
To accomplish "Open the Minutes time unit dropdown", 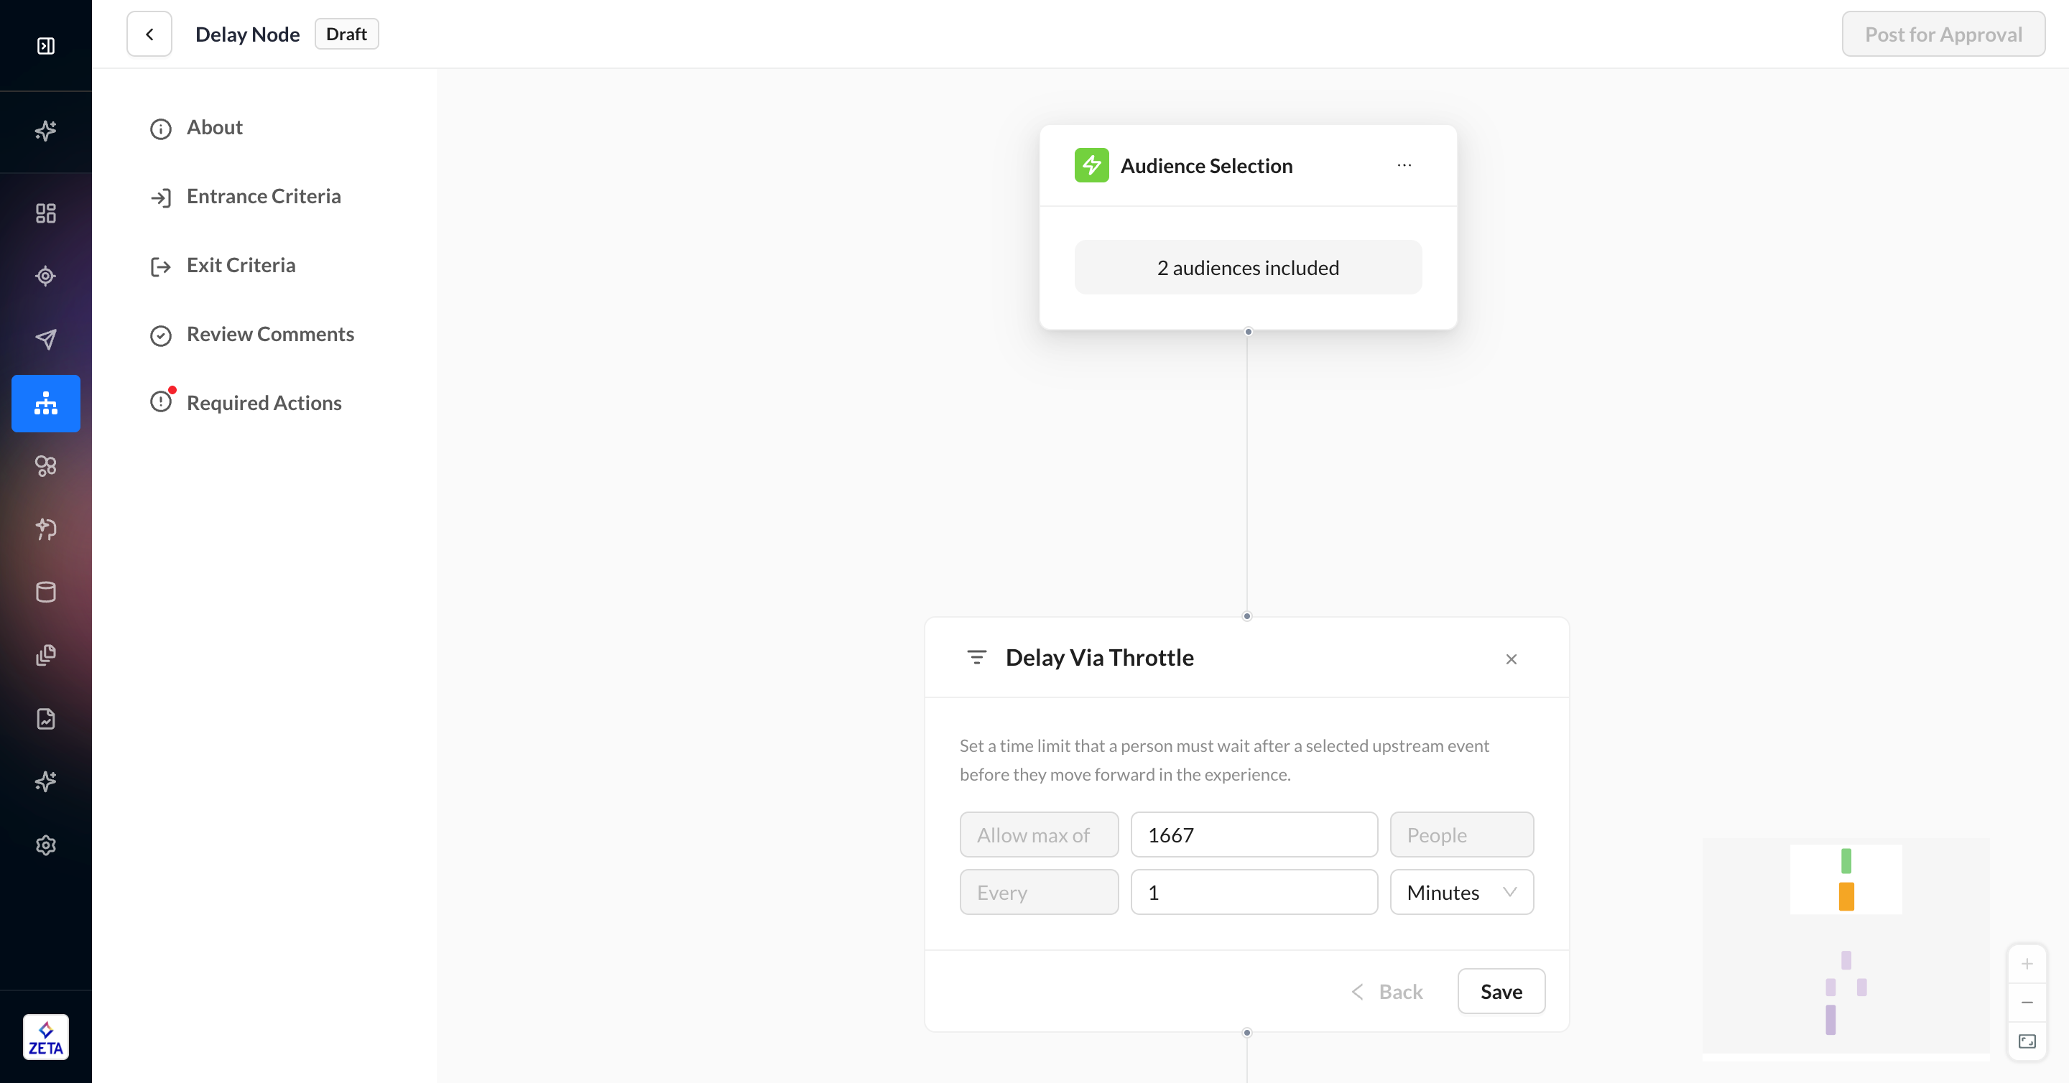I will (1461, 892).
